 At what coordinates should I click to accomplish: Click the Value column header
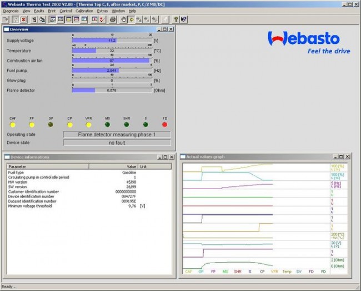(113, 166)
